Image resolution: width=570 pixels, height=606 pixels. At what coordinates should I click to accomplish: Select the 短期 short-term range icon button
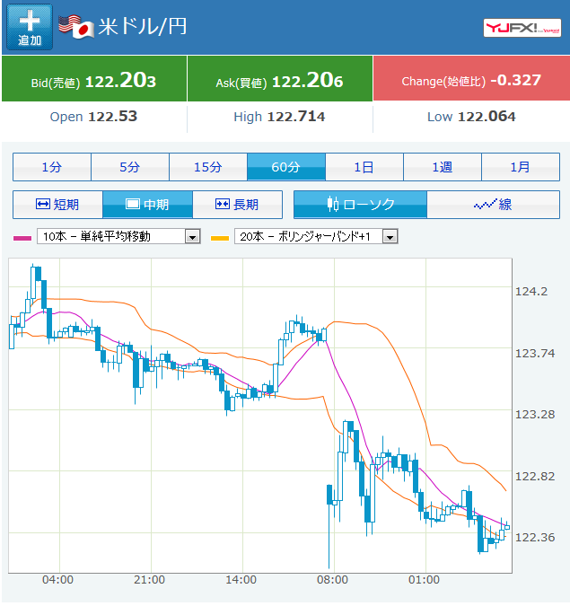coord(57,205)
